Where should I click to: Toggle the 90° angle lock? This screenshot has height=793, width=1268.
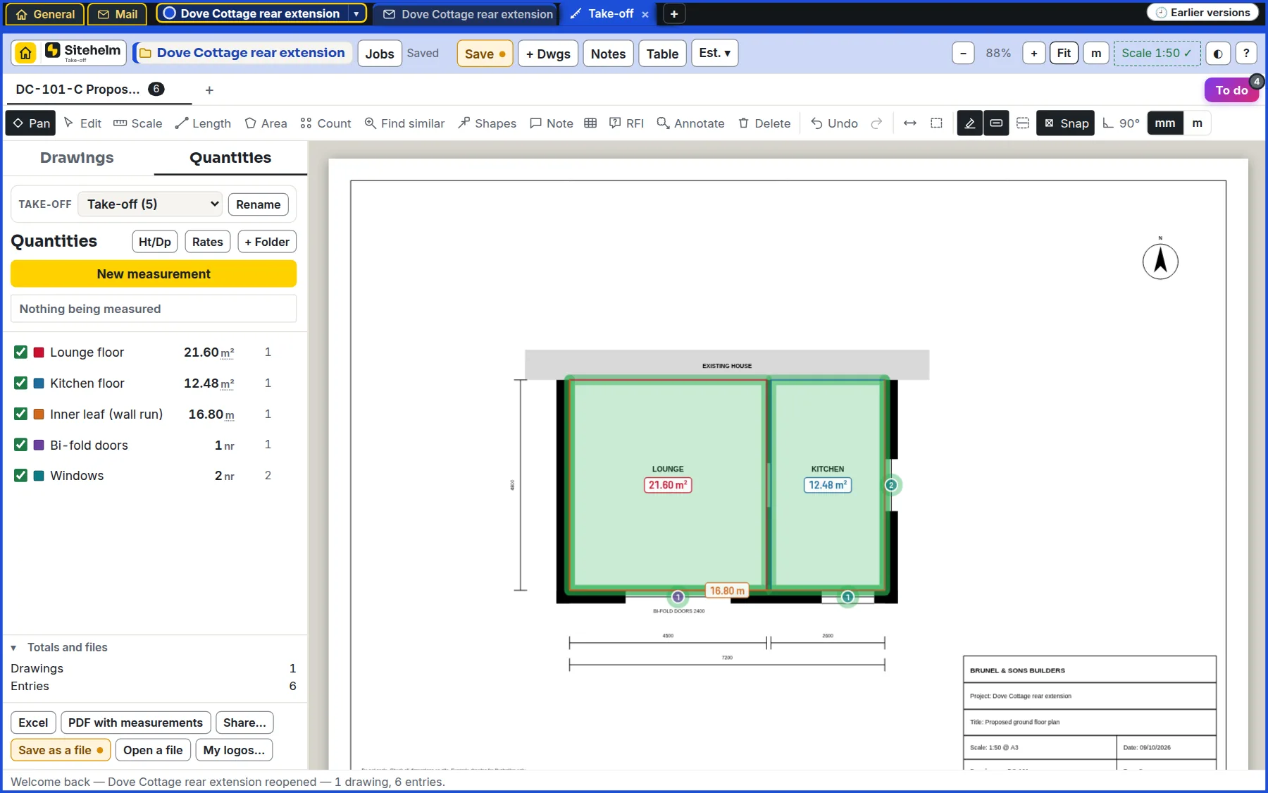tap(1121, 123)
